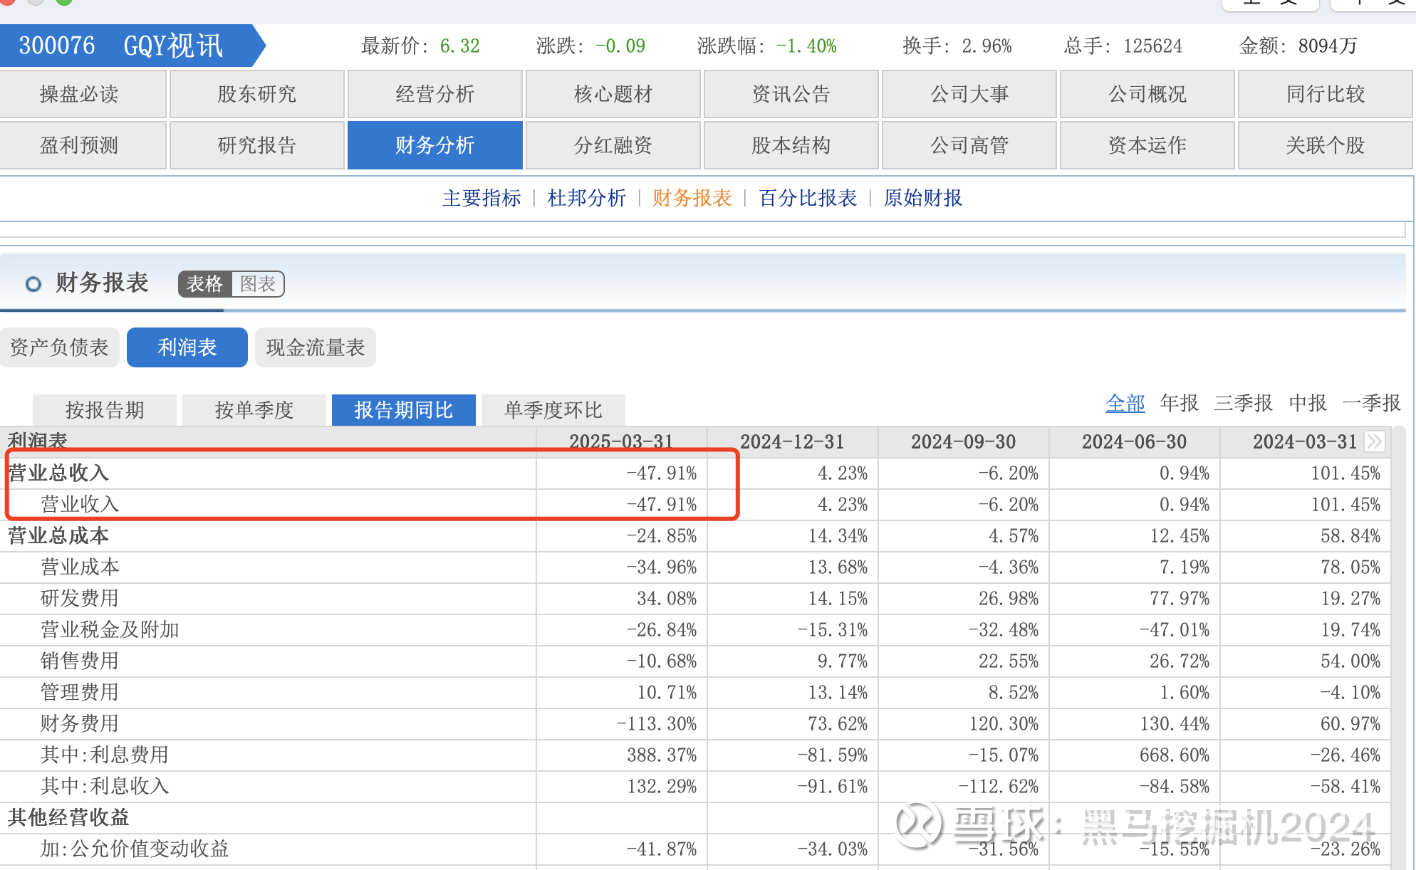Select the 财务费用 row label

click(x=80, y=723)
